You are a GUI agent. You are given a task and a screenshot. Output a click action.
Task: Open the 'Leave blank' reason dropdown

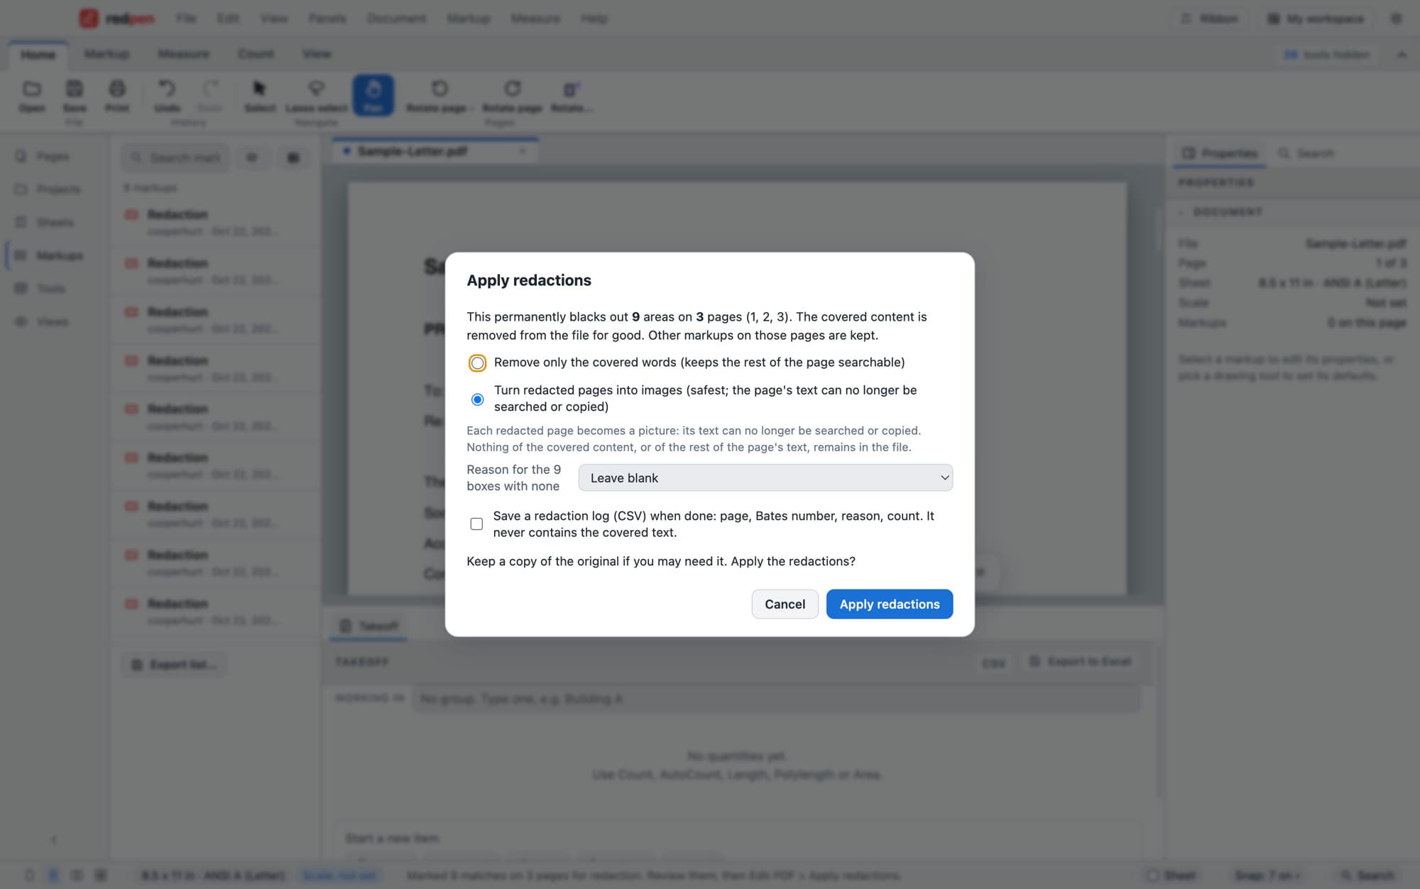click(765, 477)
